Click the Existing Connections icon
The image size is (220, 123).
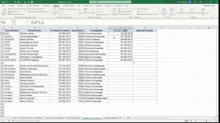(x=29, y=11)
